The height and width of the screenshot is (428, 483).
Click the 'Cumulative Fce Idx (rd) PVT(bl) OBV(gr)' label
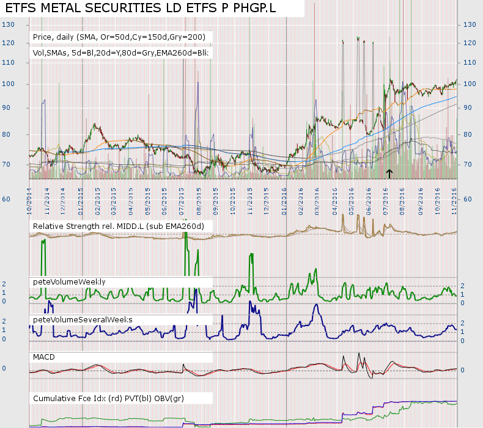coord(108,399)
